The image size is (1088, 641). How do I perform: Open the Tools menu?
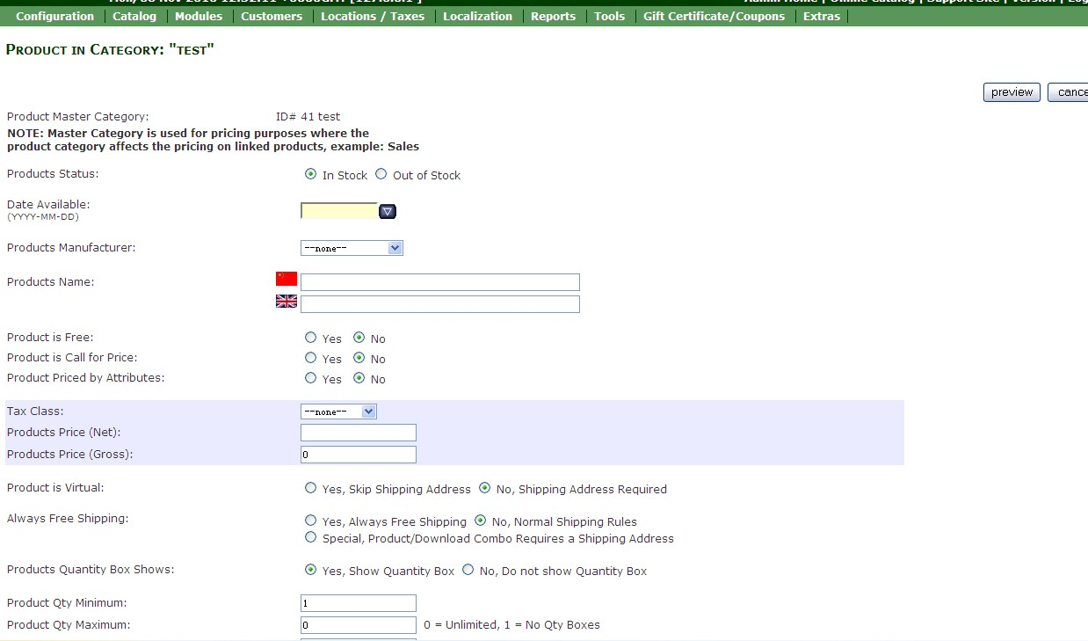[x=609, y=16]
